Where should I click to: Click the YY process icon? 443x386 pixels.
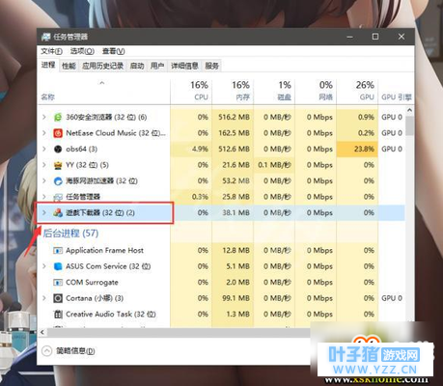[58, 165]
